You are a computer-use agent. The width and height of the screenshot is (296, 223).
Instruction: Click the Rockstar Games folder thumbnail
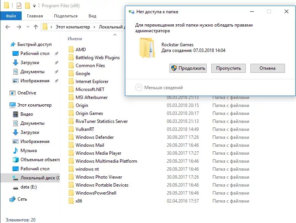click(147, 48)
